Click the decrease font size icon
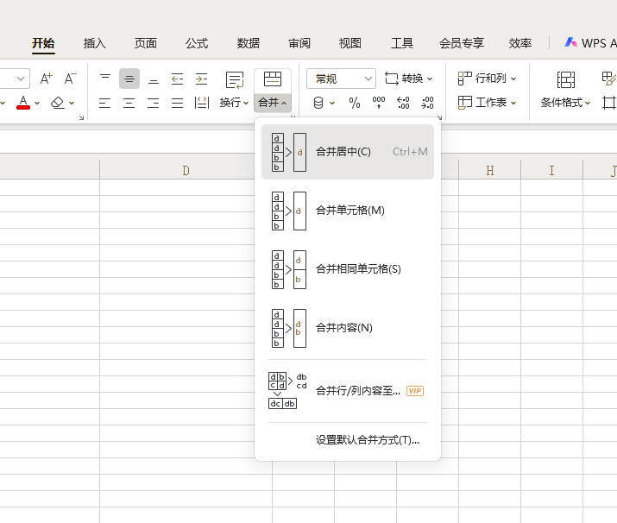617x523 pixels. tap(70, 79)
